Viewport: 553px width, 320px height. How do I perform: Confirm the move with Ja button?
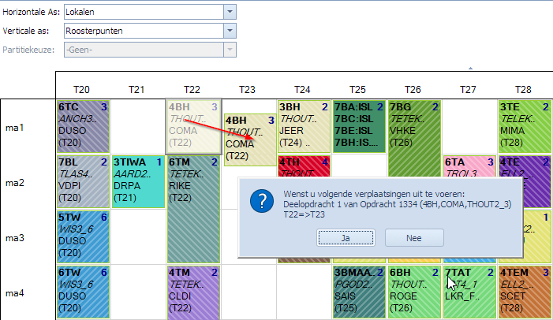pyautogui.click(x=346, y=238)
